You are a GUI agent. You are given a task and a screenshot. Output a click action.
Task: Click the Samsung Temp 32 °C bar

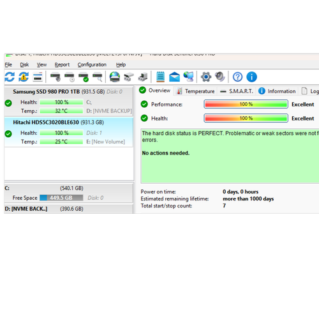click(x=61, y=111)
